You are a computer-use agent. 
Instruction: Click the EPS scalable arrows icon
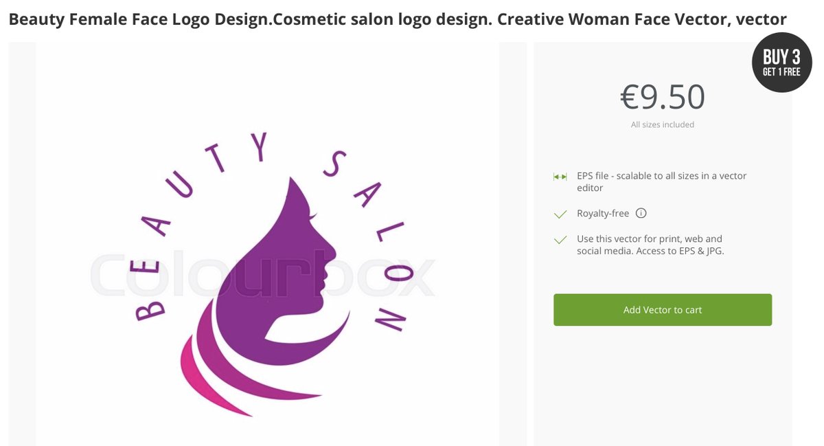click(560, 177)
